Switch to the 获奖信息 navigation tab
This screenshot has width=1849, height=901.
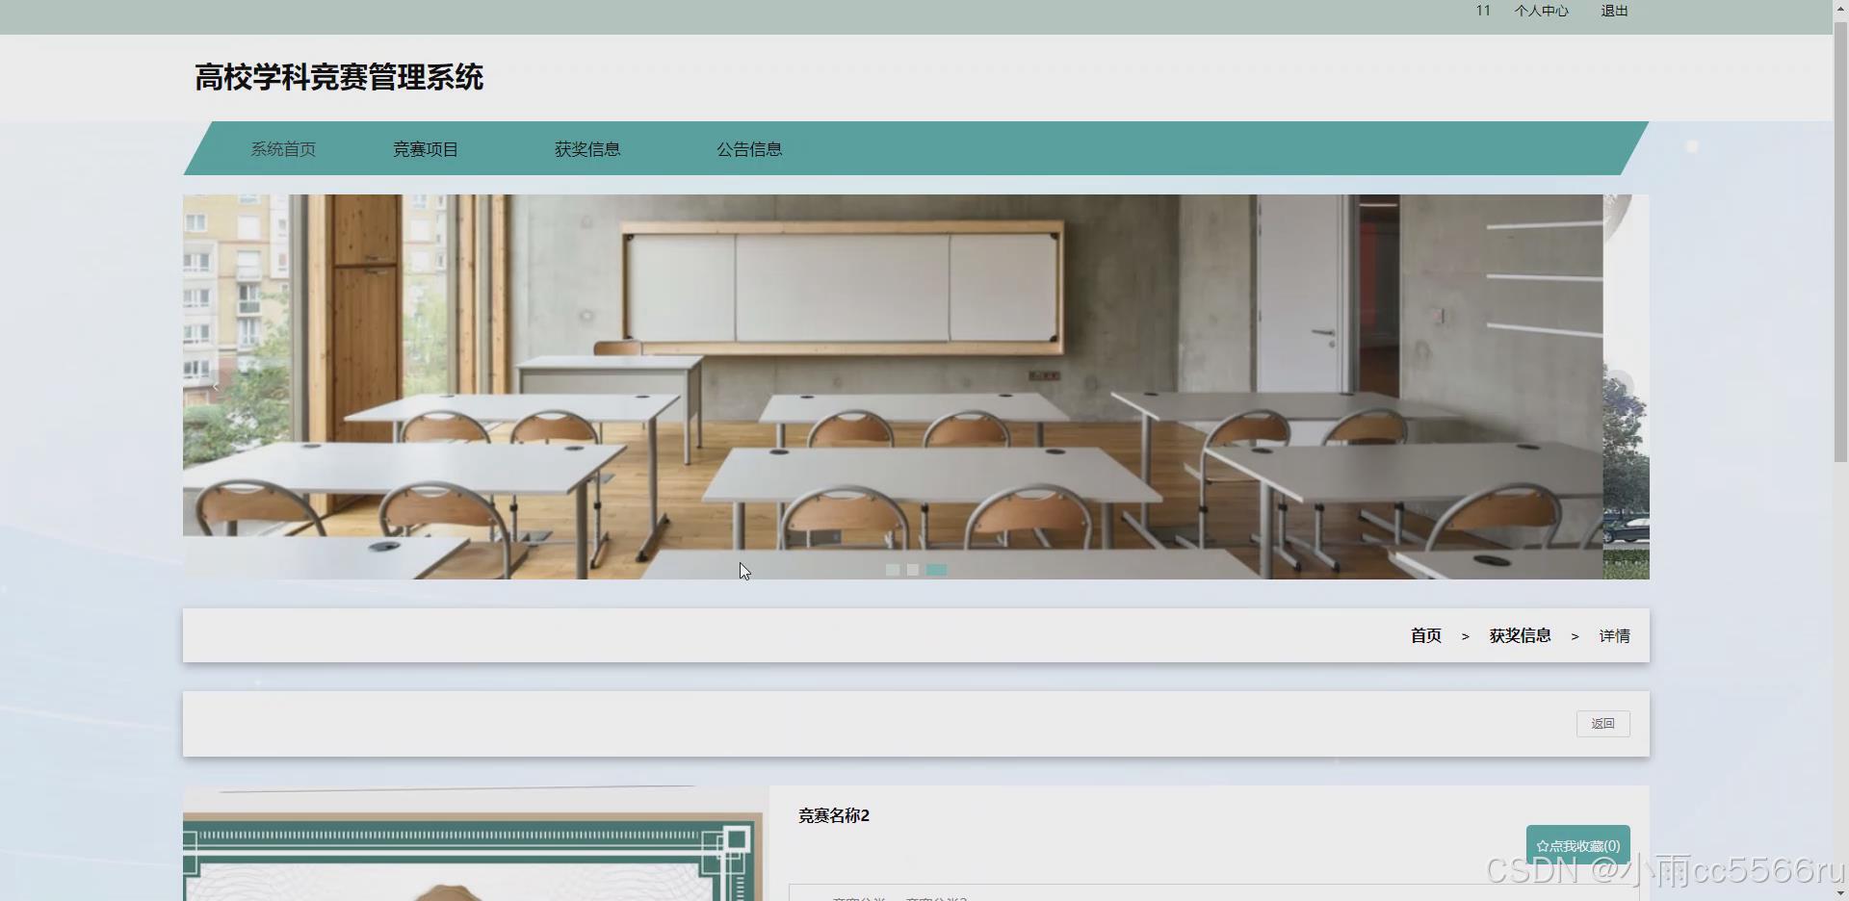[587, 149]
